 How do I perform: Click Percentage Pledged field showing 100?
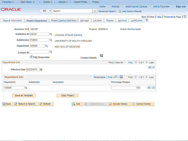click(x=125, y=88)
